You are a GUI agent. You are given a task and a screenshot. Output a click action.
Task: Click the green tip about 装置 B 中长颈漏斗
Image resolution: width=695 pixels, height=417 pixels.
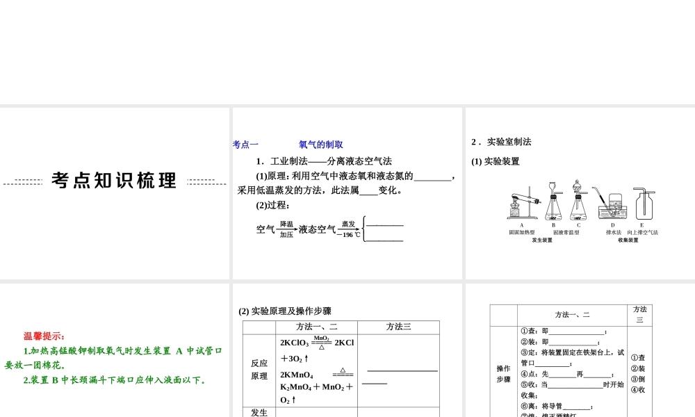[115, 380]
